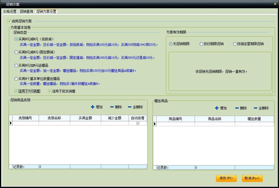279x188 pixels.
Task: Click 记录数 label under 促销商品类别 table
Action: 19,167
